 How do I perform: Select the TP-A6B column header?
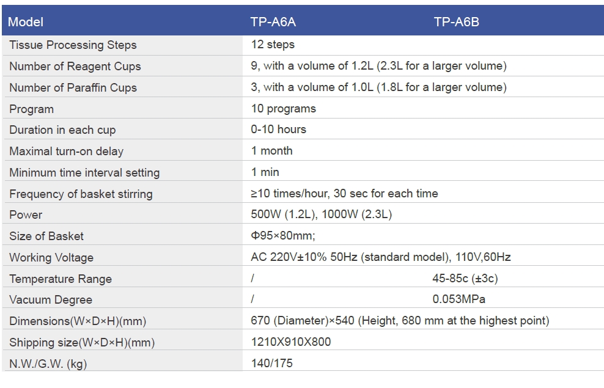(457, 22)
